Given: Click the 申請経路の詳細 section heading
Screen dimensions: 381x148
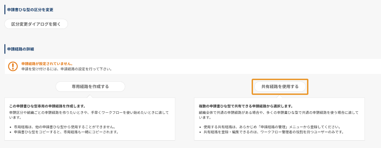Looking at the screenshot, I should tap(21, 49).
